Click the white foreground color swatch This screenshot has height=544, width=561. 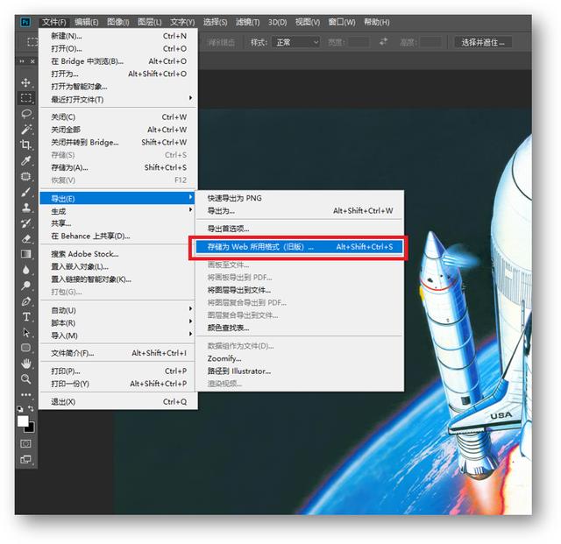coord(23,421)
